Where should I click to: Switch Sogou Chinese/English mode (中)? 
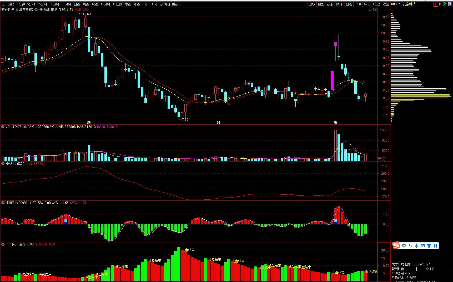(x=404, y=246)
